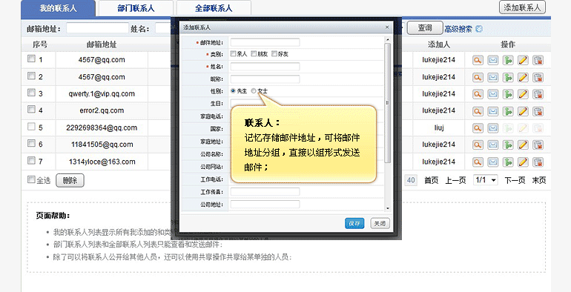The height and width of the screenshot is (292, 571).
Task: View details of 2292698364@qq.com contact
Action: (478, 127)
